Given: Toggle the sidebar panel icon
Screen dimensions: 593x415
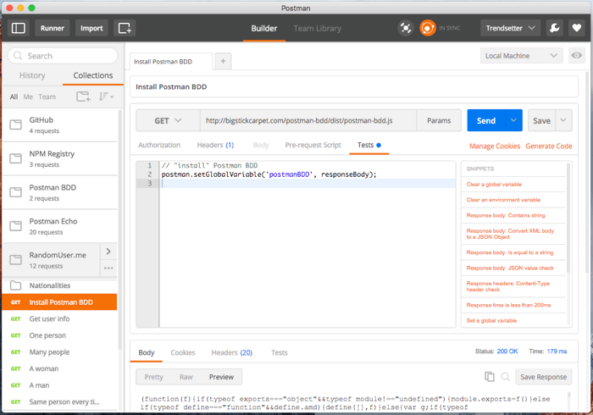Looking at the screenshot, I should click(x=18, y=28).
